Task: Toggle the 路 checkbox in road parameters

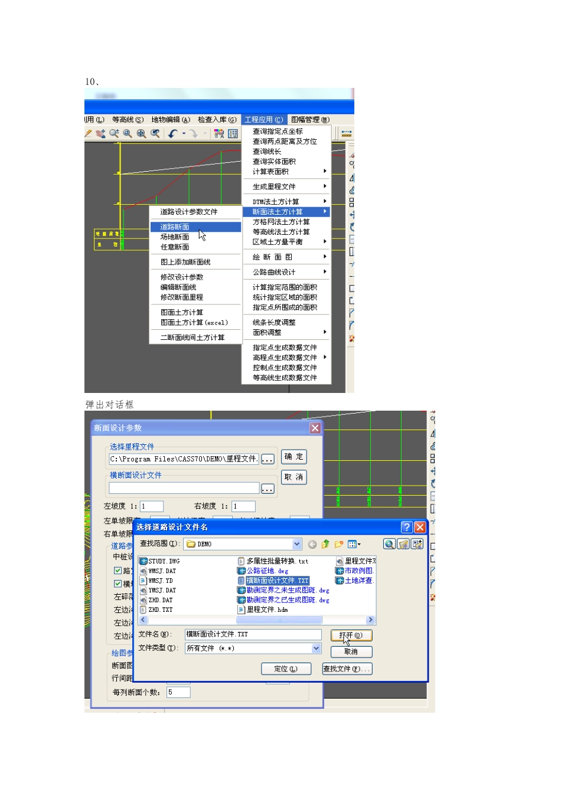Action: pos(118,571)
